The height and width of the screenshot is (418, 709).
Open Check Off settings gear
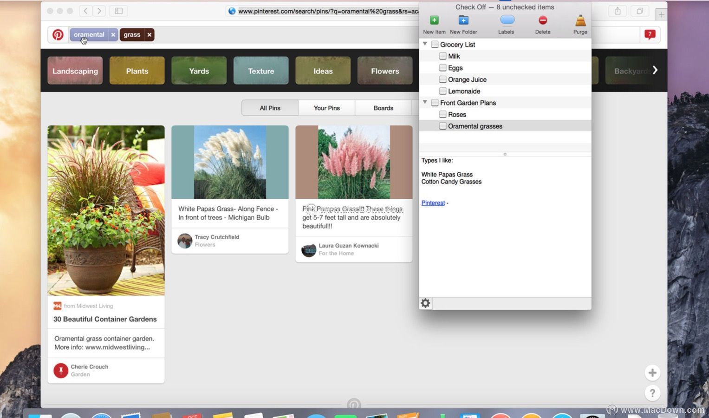(x=425, y=303)
